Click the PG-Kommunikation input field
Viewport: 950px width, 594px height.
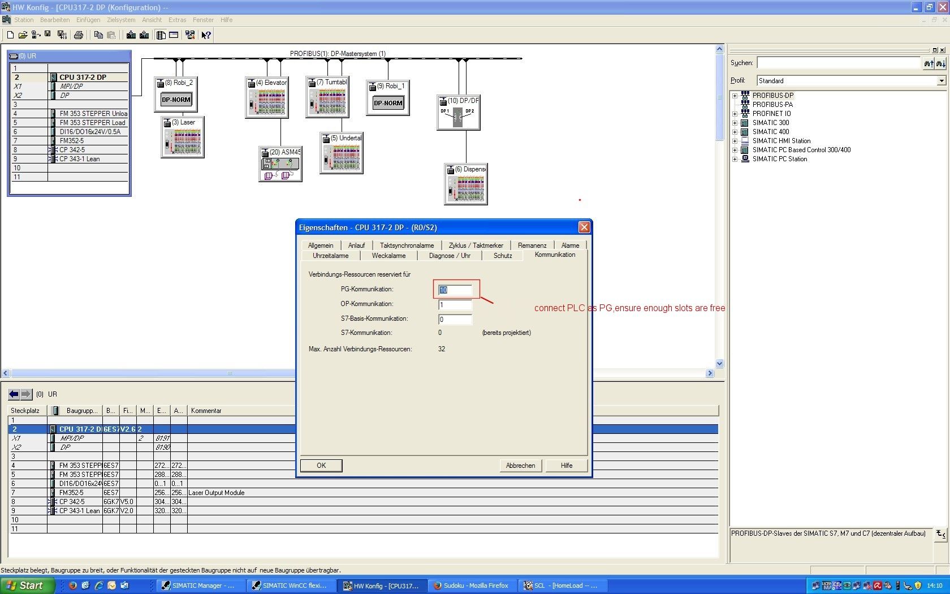point(455,290)
